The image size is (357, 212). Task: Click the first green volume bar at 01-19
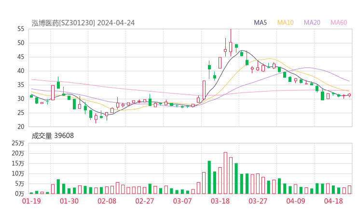pos(31,193)
